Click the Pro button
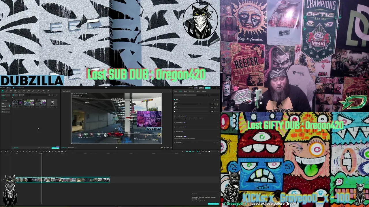 click(196, 88)
